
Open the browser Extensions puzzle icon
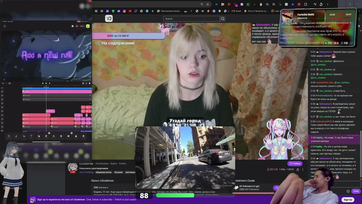click(305, 4)
